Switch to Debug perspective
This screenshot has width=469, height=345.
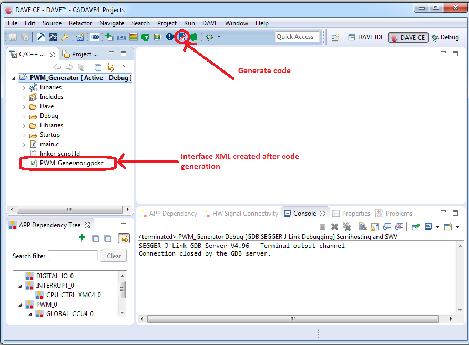(x=445, y=37)
